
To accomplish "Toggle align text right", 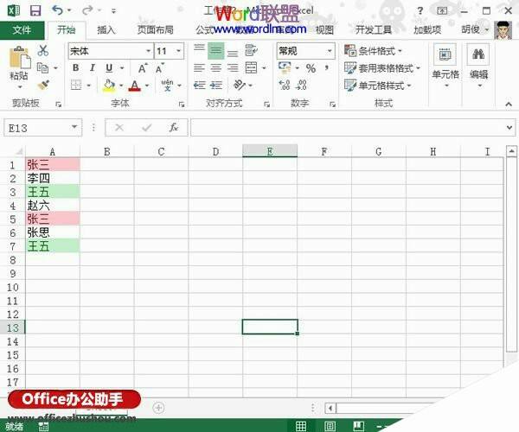I will coord(233,68).
